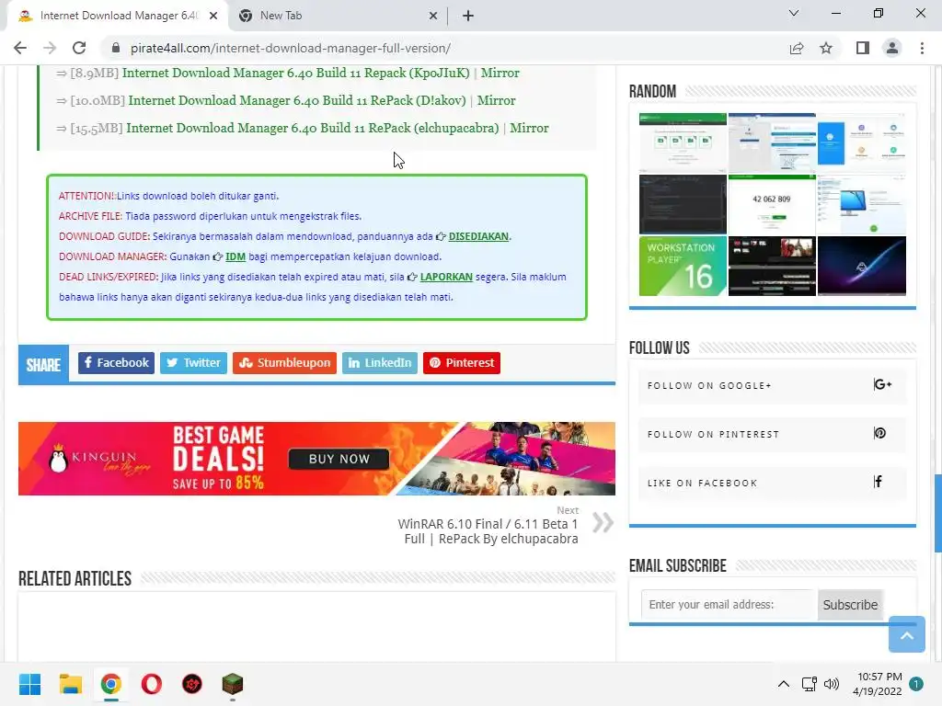Click the Facebook like icon
Screen dimensions: 942x706
pos(878,482)
